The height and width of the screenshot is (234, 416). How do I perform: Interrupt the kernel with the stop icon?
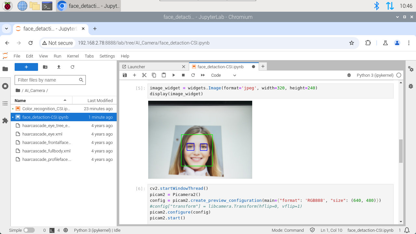[183, 75]
